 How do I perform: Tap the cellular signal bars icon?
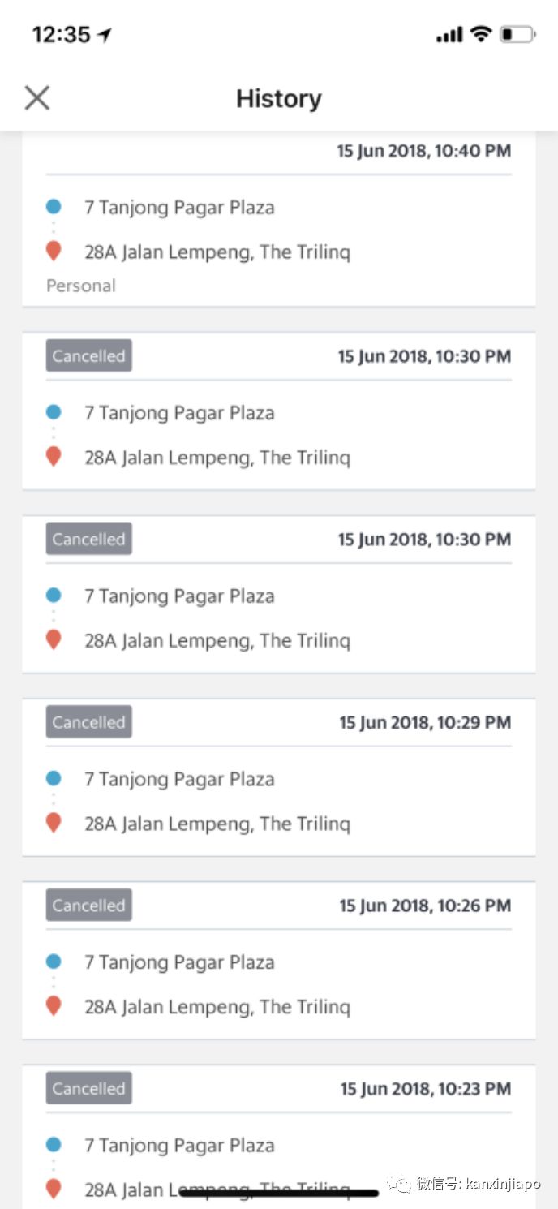point(449,35)
